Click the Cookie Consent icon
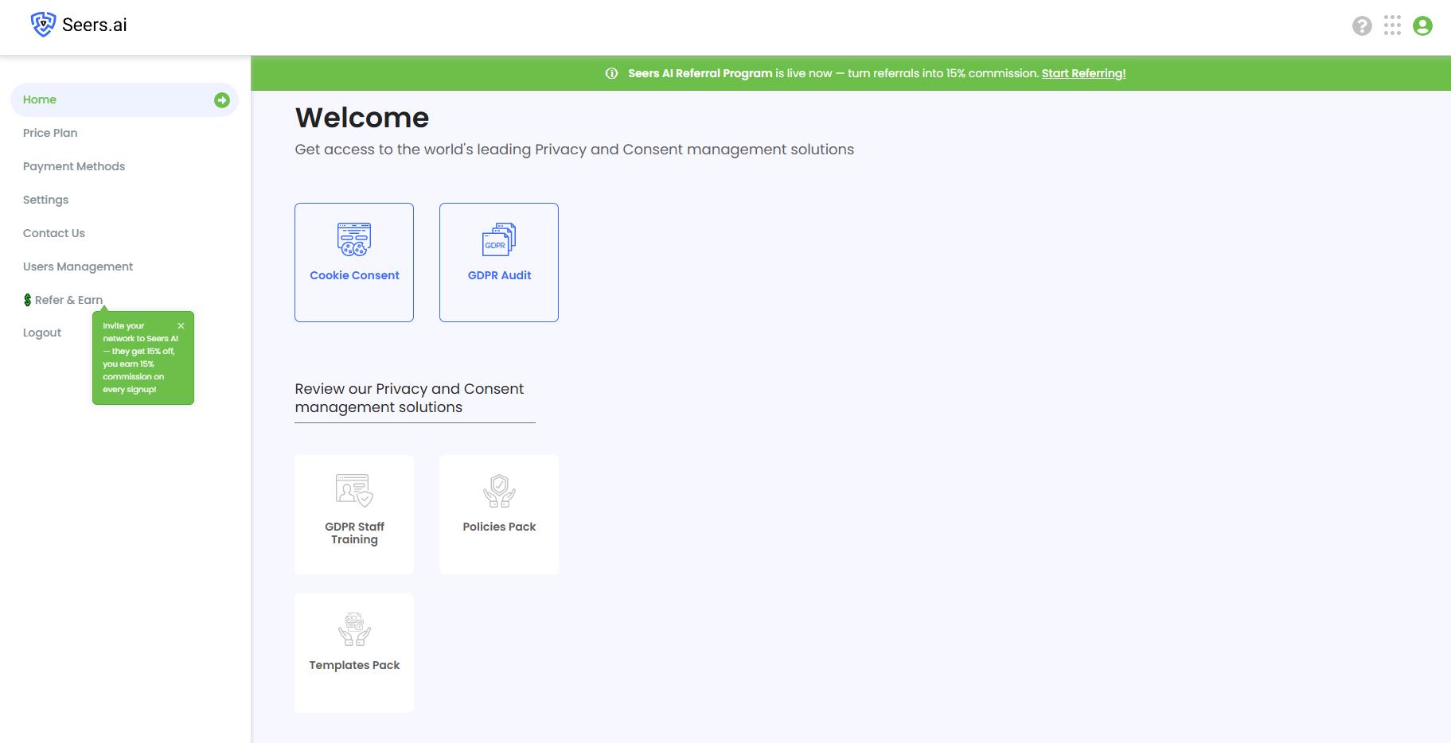The image size is (1451, 743). coord(354,239)
